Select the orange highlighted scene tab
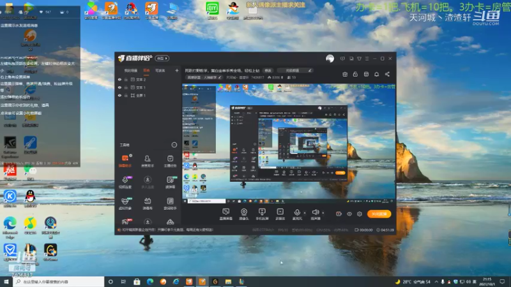This screenshot has width=511, height=287. point(146,71)
